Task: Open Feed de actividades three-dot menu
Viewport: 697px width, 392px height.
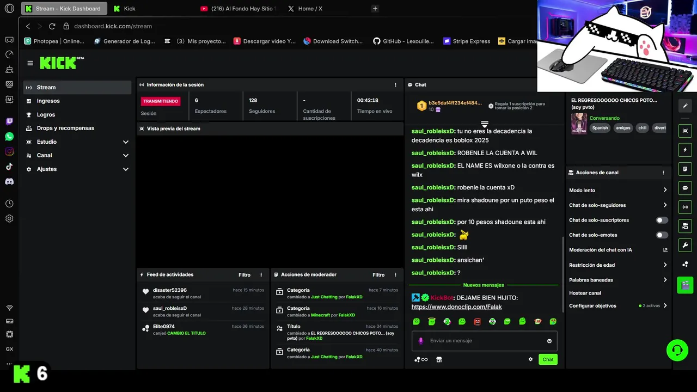Action: [x=261, y=275]
